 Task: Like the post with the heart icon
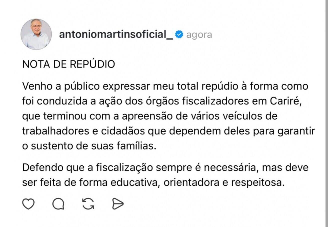click(x=28, y=204)
